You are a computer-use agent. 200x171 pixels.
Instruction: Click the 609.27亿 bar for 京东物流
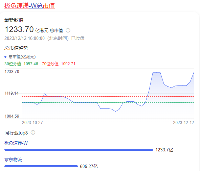coord(41,166)
